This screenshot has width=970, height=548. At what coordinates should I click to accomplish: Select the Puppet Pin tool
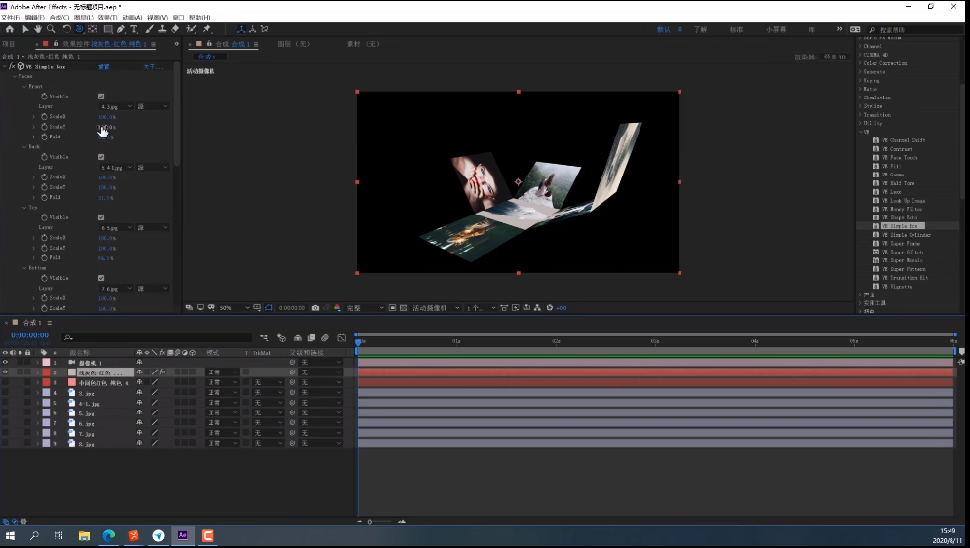click(207, 29)
